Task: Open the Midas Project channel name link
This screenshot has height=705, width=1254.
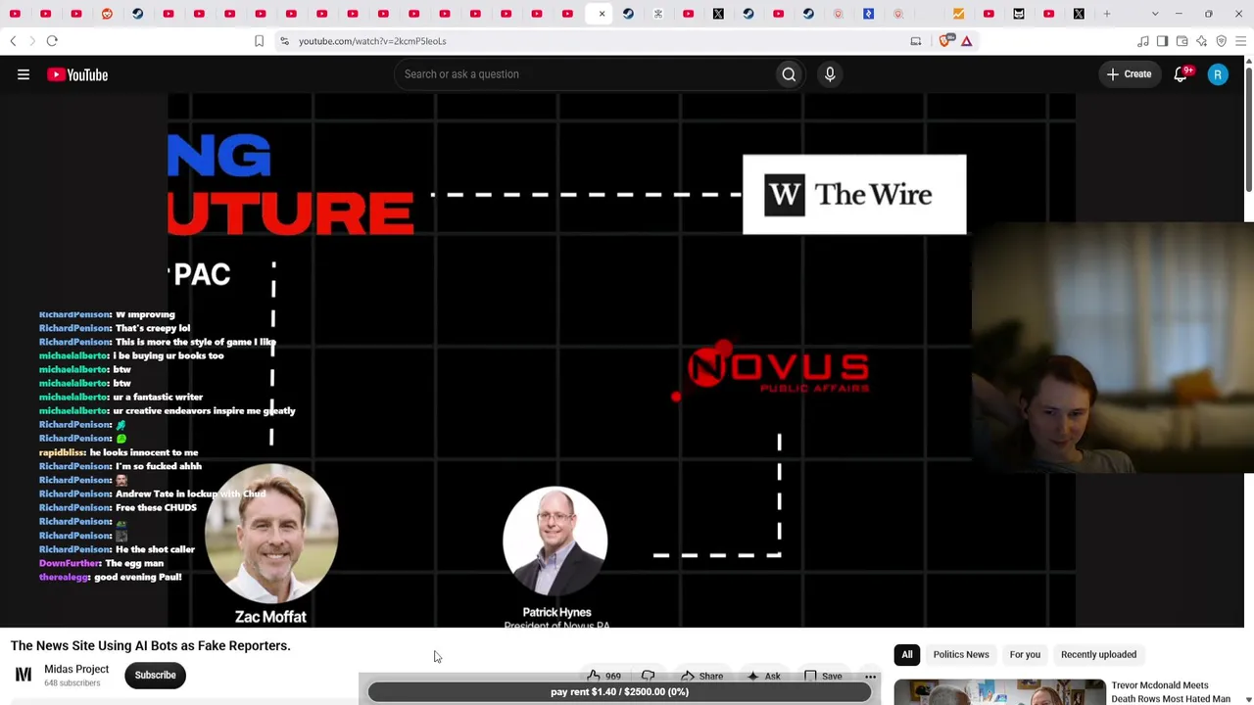Action: pos(76,670)
